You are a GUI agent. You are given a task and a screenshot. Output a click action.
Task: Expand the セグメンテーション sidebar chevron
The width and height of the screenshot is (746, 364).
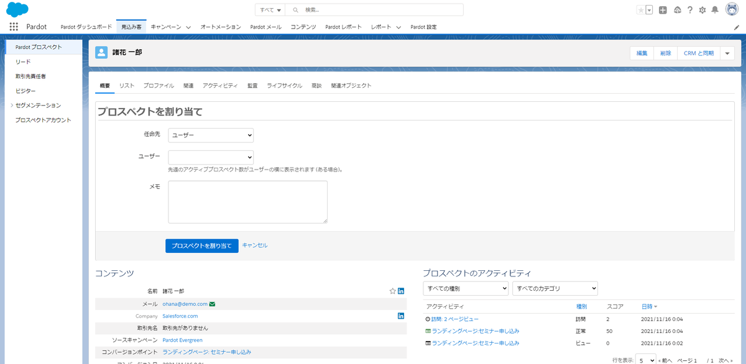click(12, 106)
